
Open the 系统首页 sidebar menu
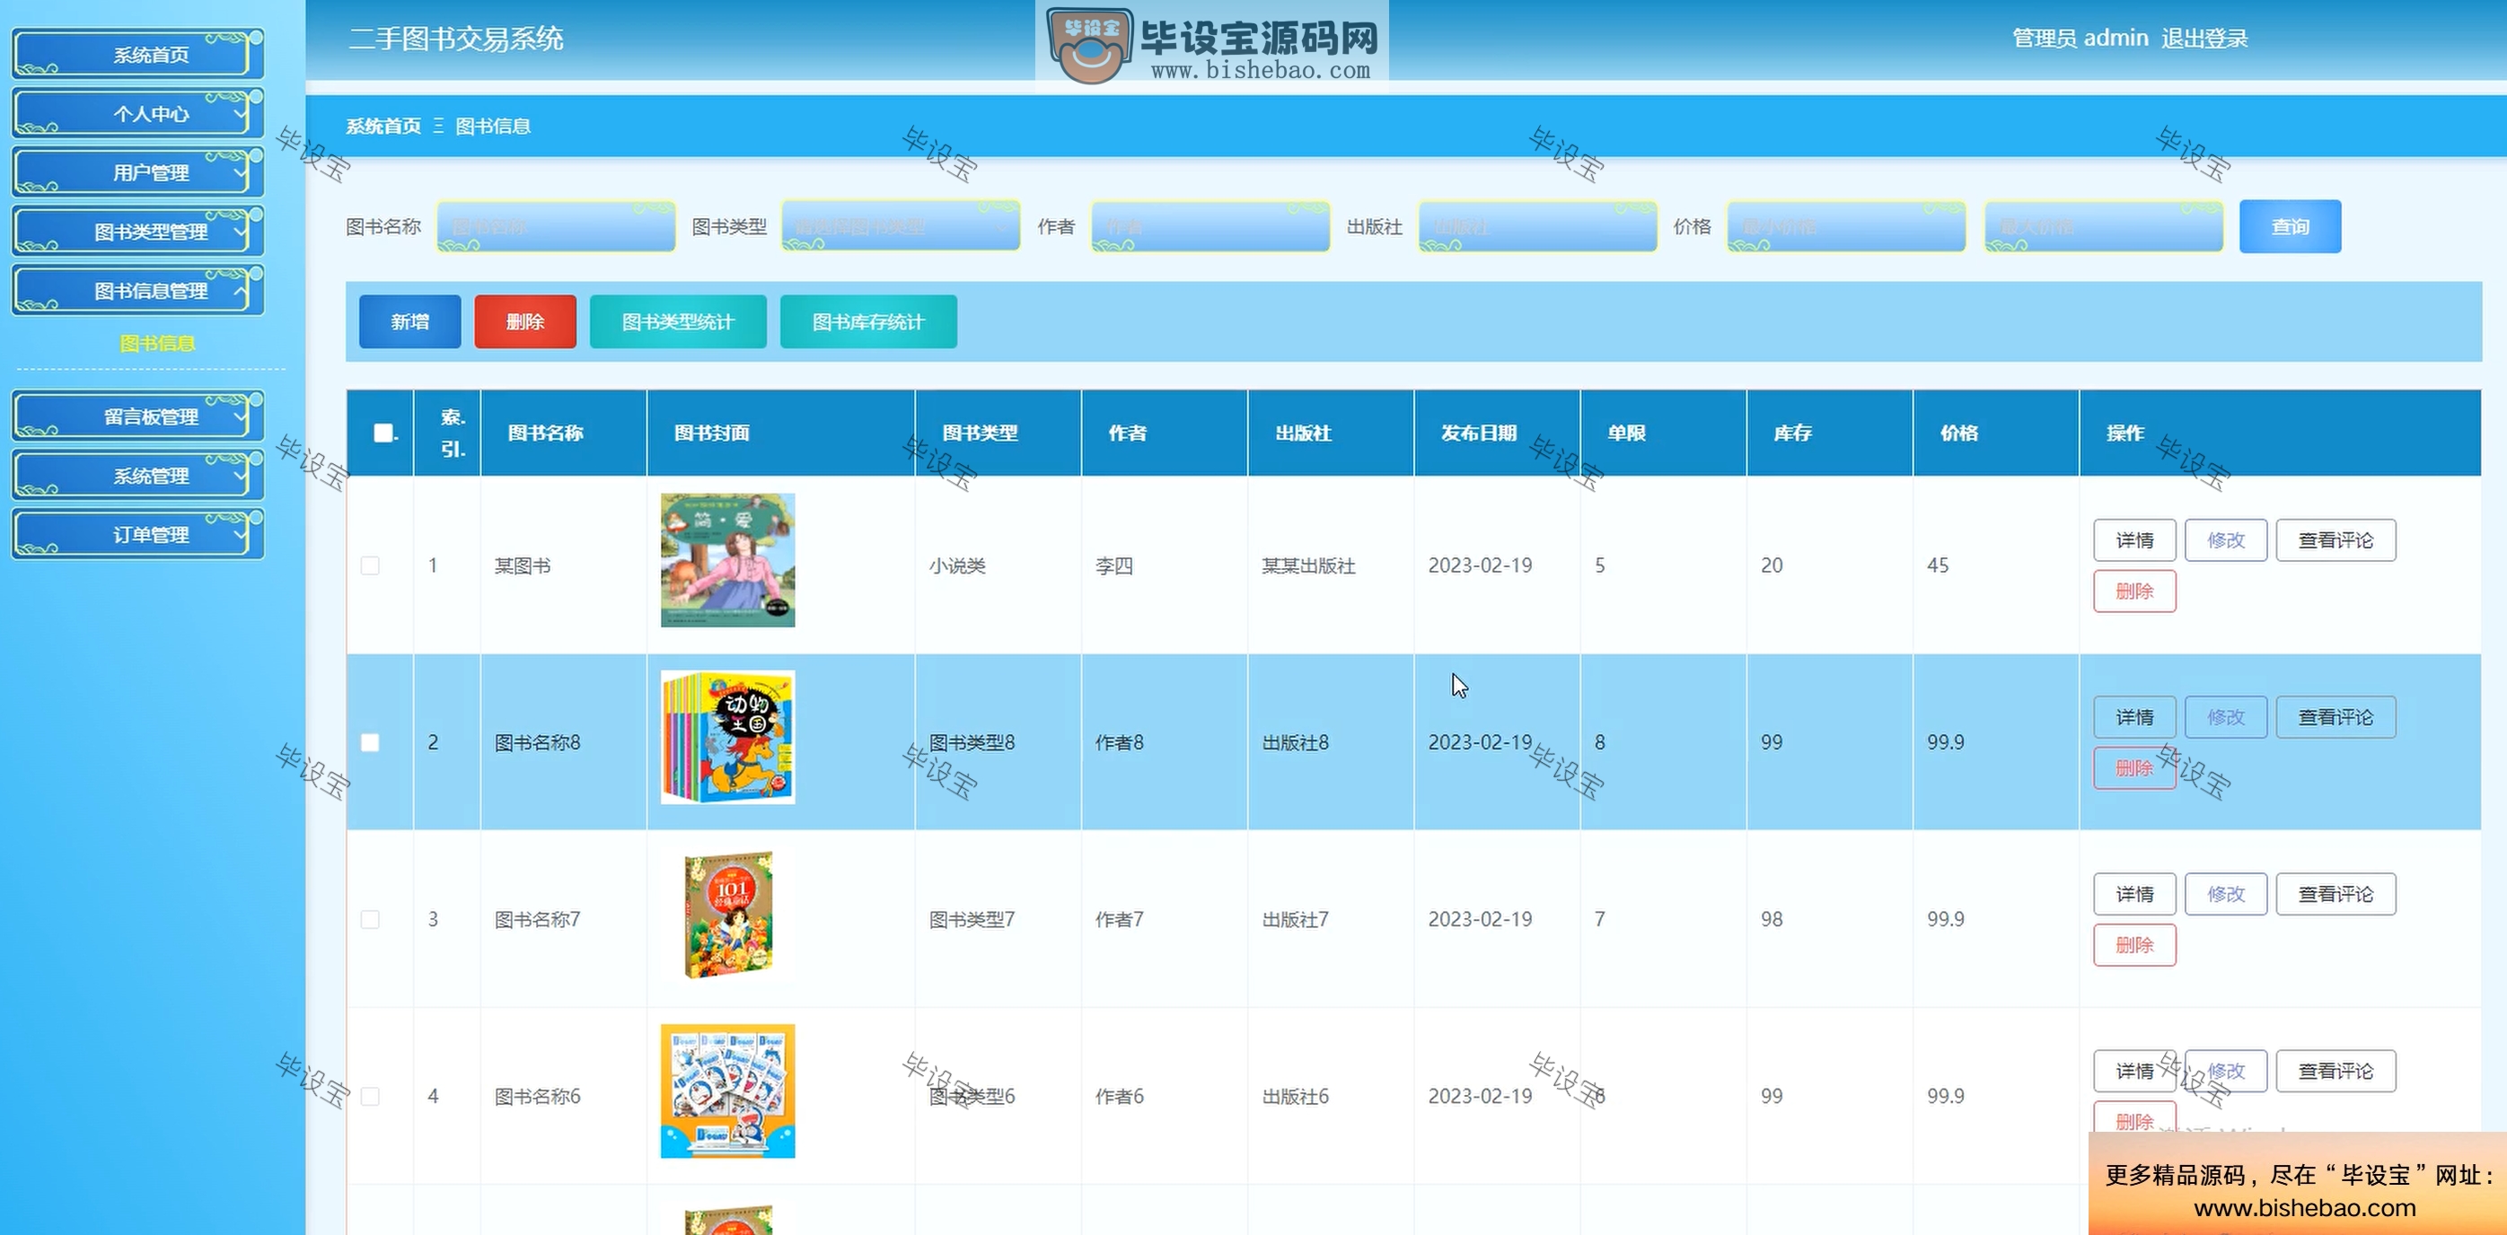click(138, 54)
